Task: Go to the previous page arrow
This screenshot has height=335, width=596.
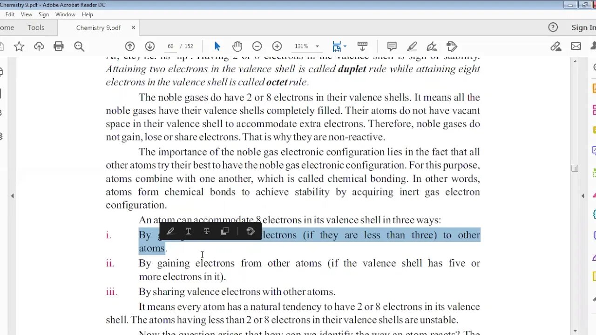Action: coord(130,46)
